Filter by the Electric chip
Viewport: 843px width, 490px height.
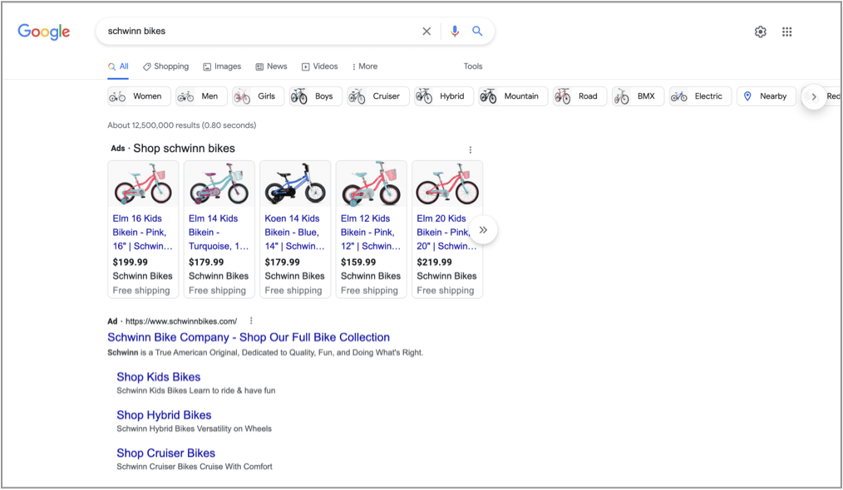pos(700,96)
